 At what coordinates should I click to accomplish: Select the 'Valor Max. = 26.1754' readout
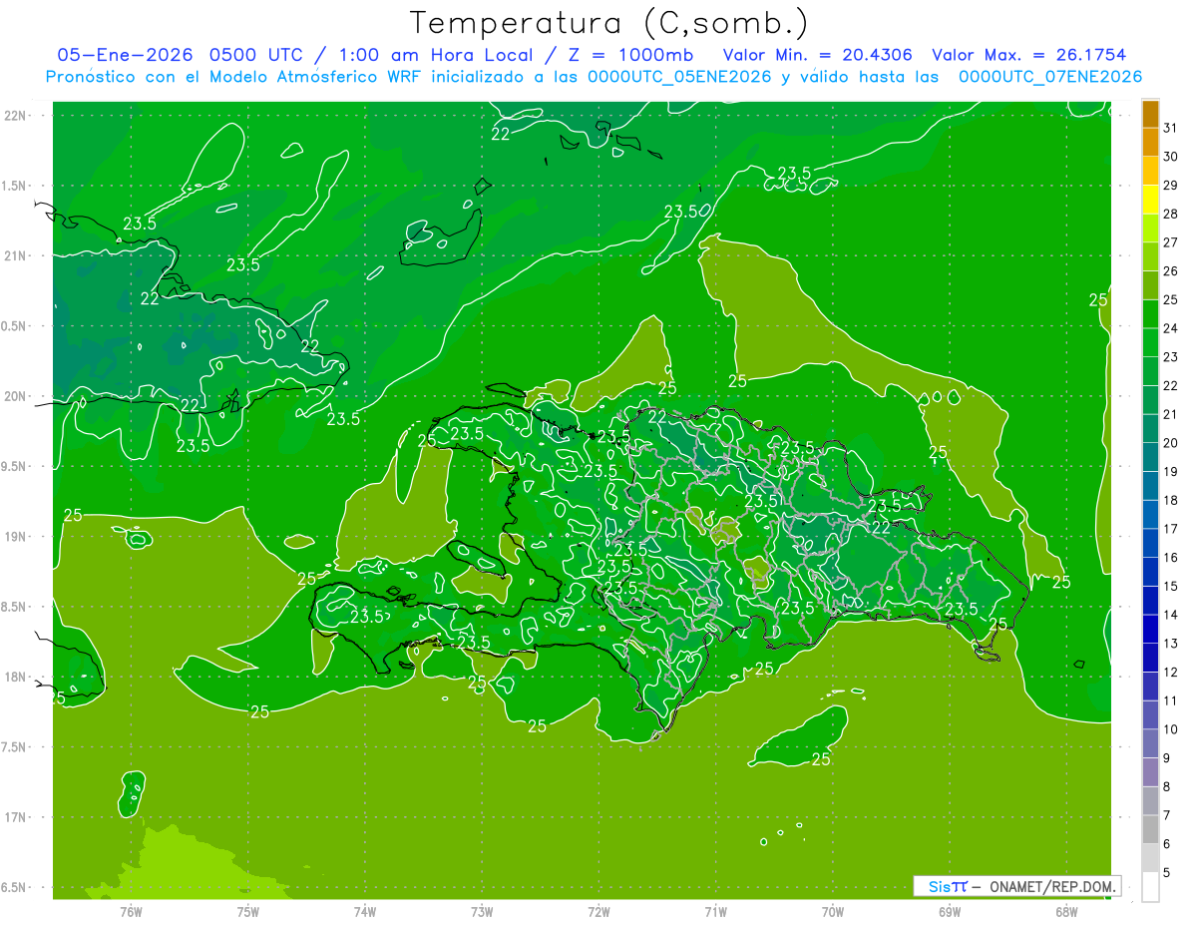(x=1028, y=55)
